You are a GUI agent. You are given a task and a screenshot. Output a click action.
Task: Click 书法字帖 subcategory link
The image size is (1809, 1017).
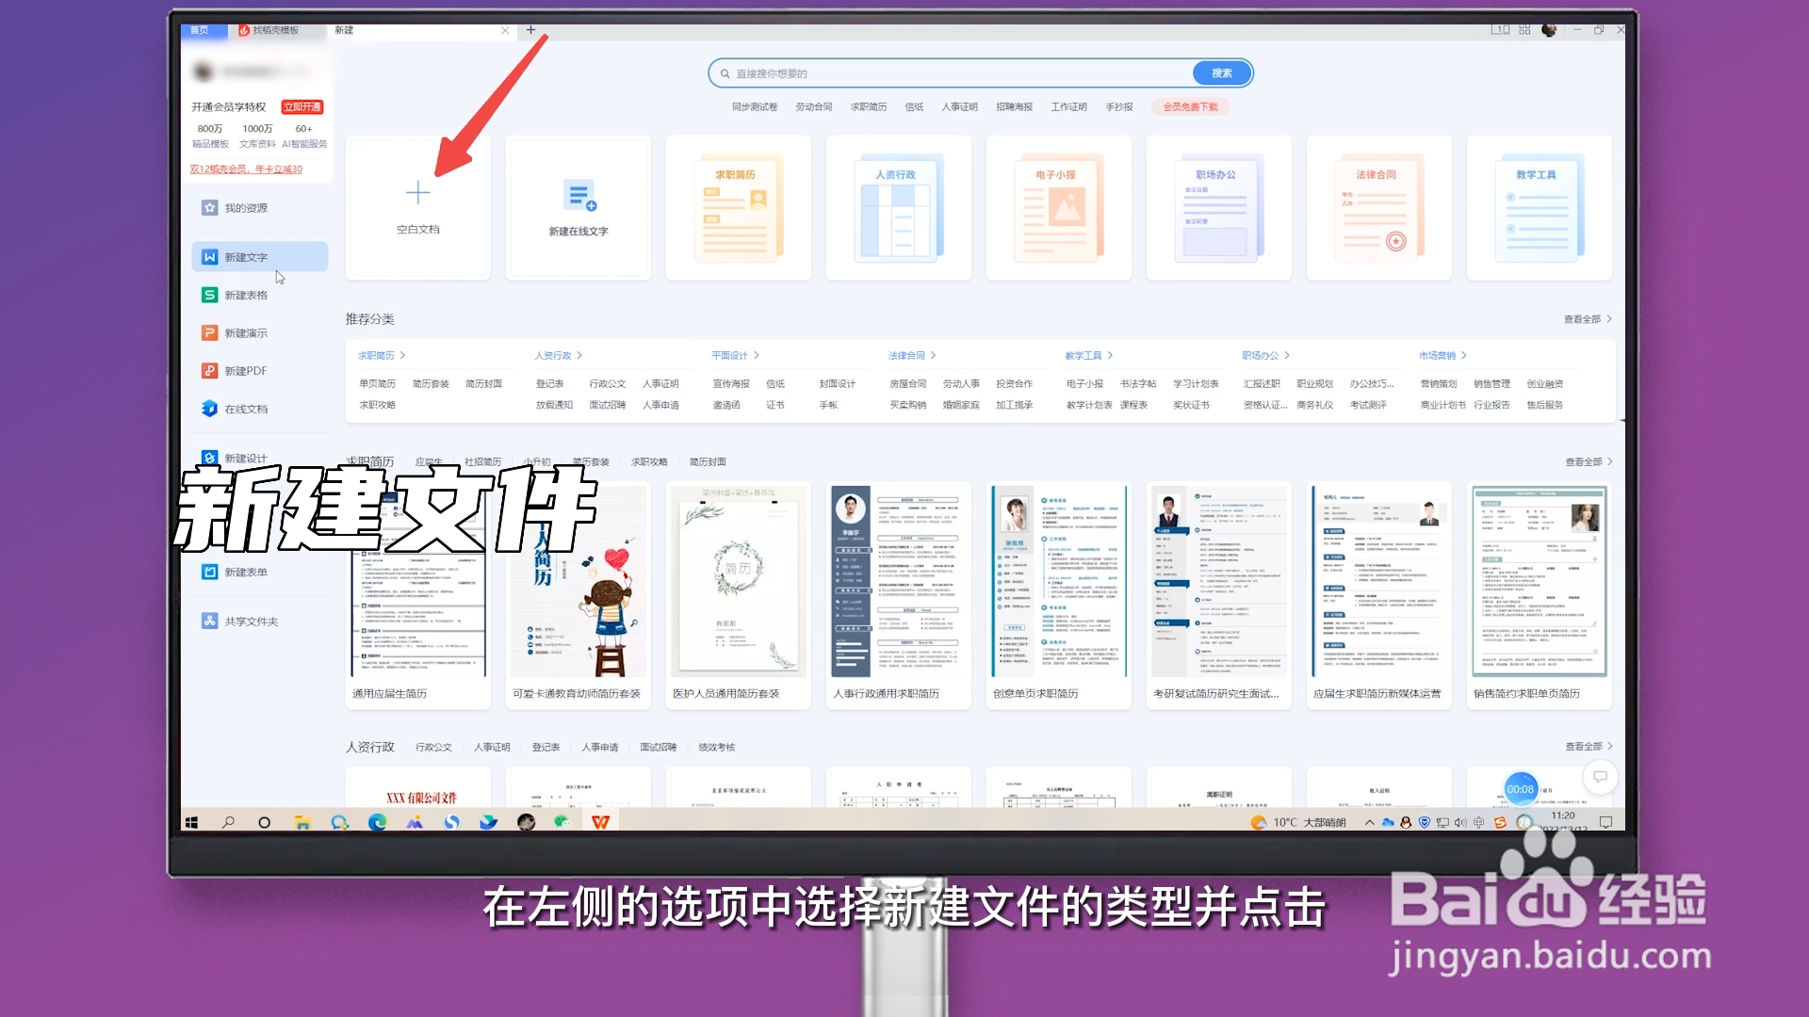[1138, 384]
